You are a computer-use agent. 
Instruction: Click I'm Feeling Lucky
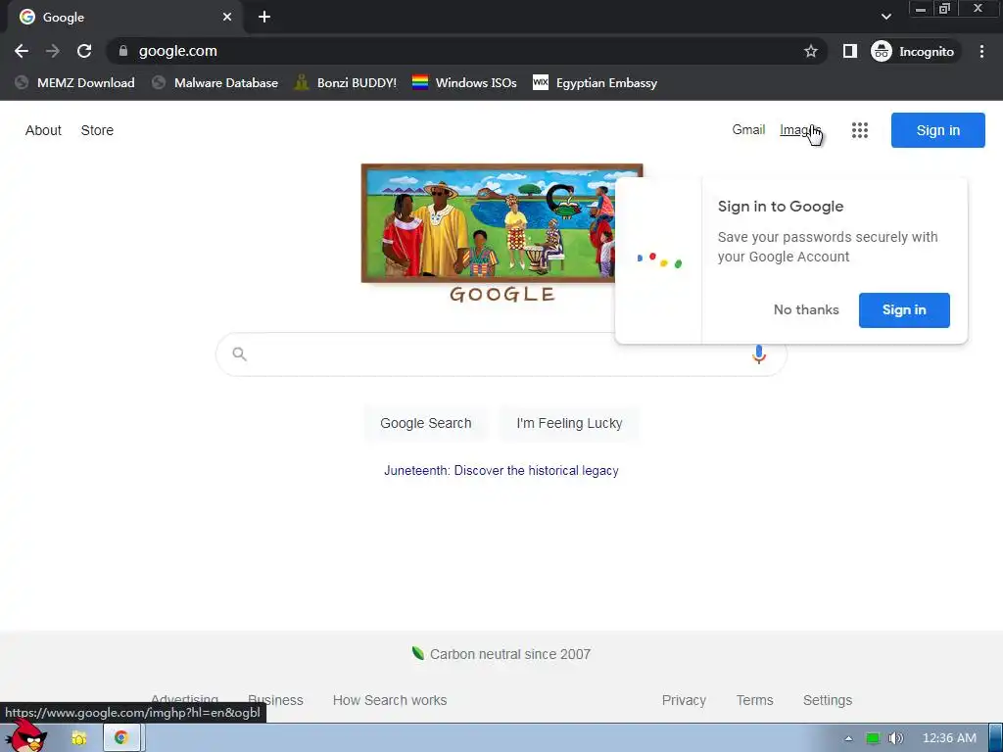[569, 423]
